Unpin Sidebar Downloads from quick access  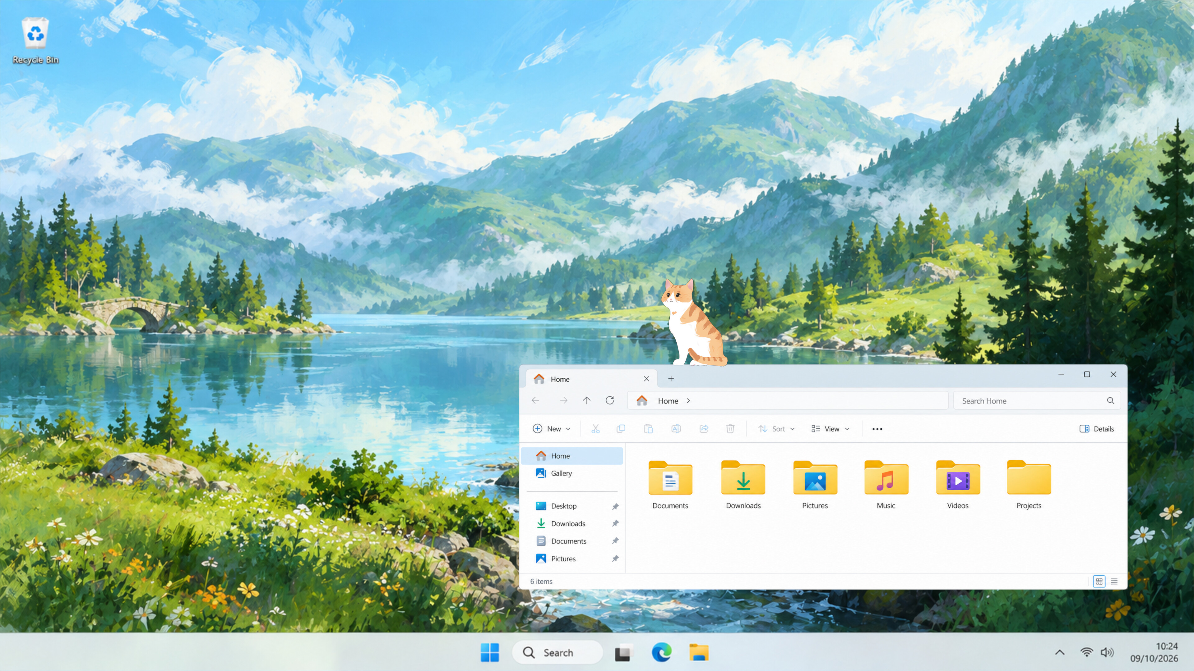coord(615,523)
